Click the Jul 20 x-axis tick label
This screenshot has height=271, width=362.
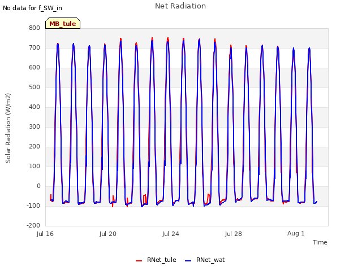[108, 234]
